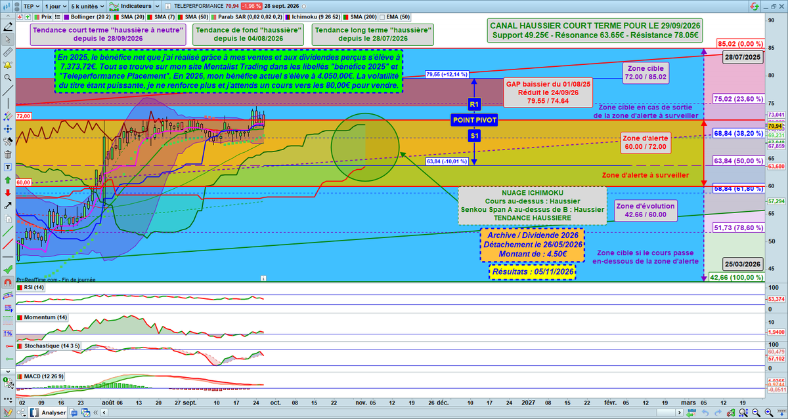Click the Indicateurs button

coord(130,6)
